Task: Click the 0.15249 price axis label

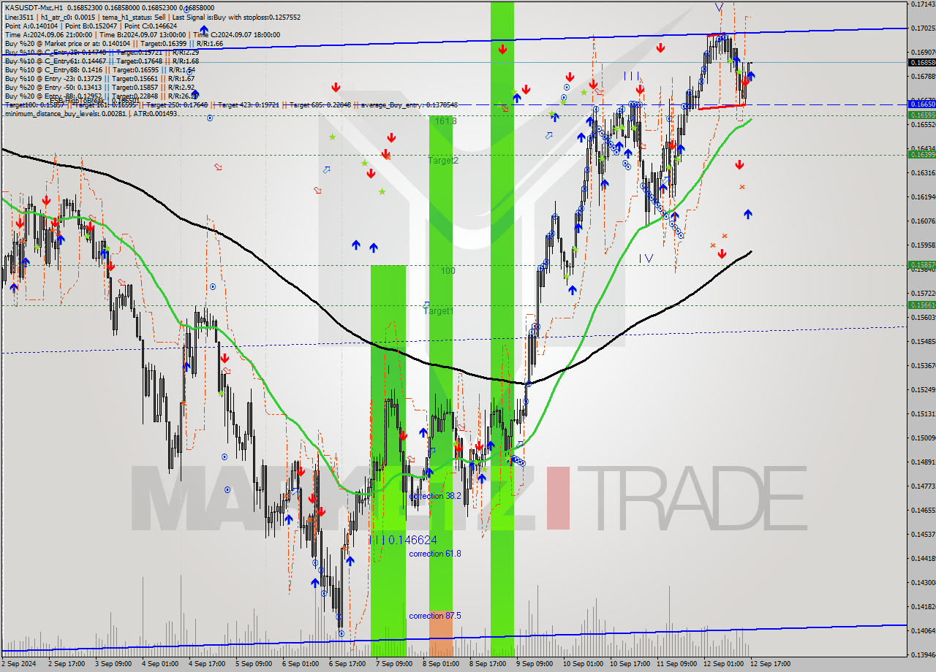Action: [924, 390]
